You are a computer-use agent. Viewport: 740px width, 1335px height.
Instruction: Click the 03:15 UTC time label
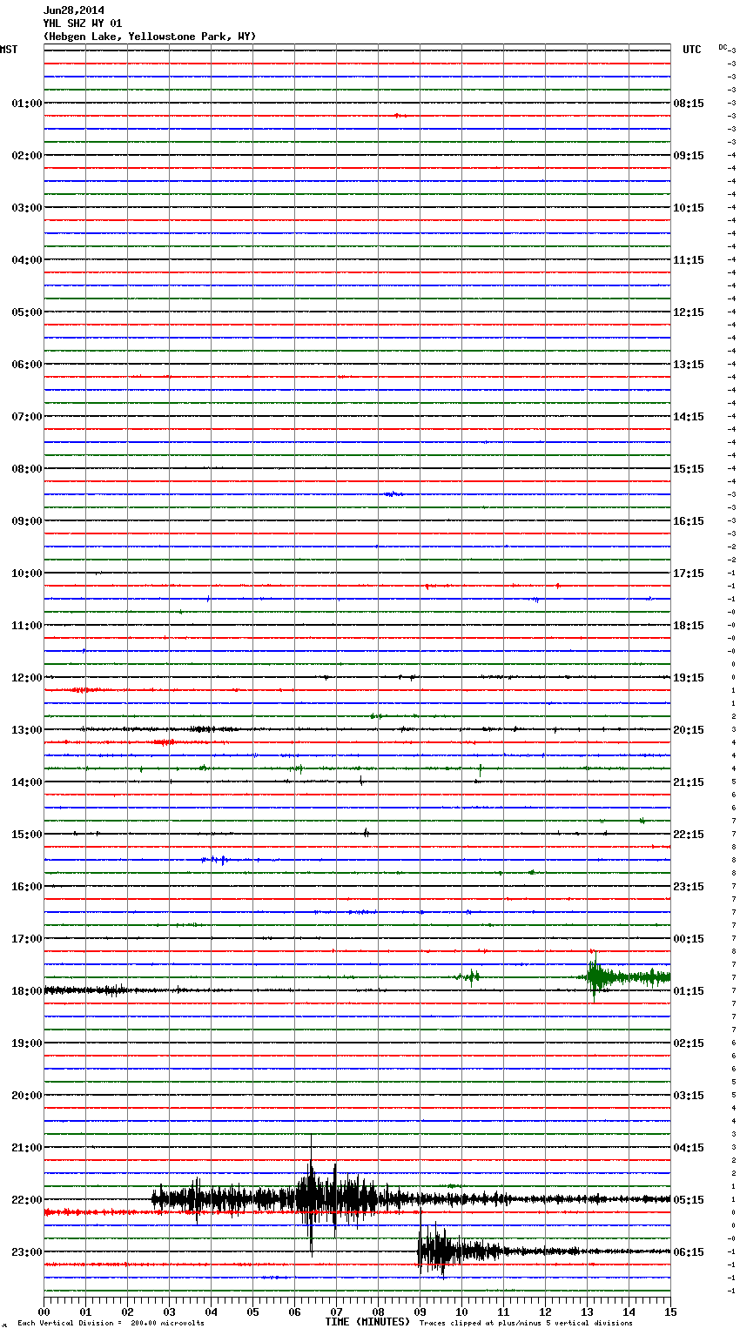[x=689, y=1096]
